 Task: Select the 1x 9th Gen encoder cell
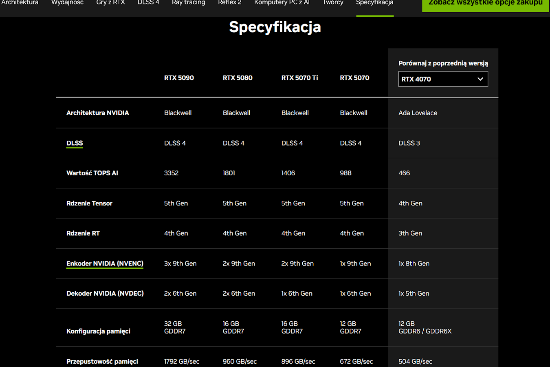356,263
